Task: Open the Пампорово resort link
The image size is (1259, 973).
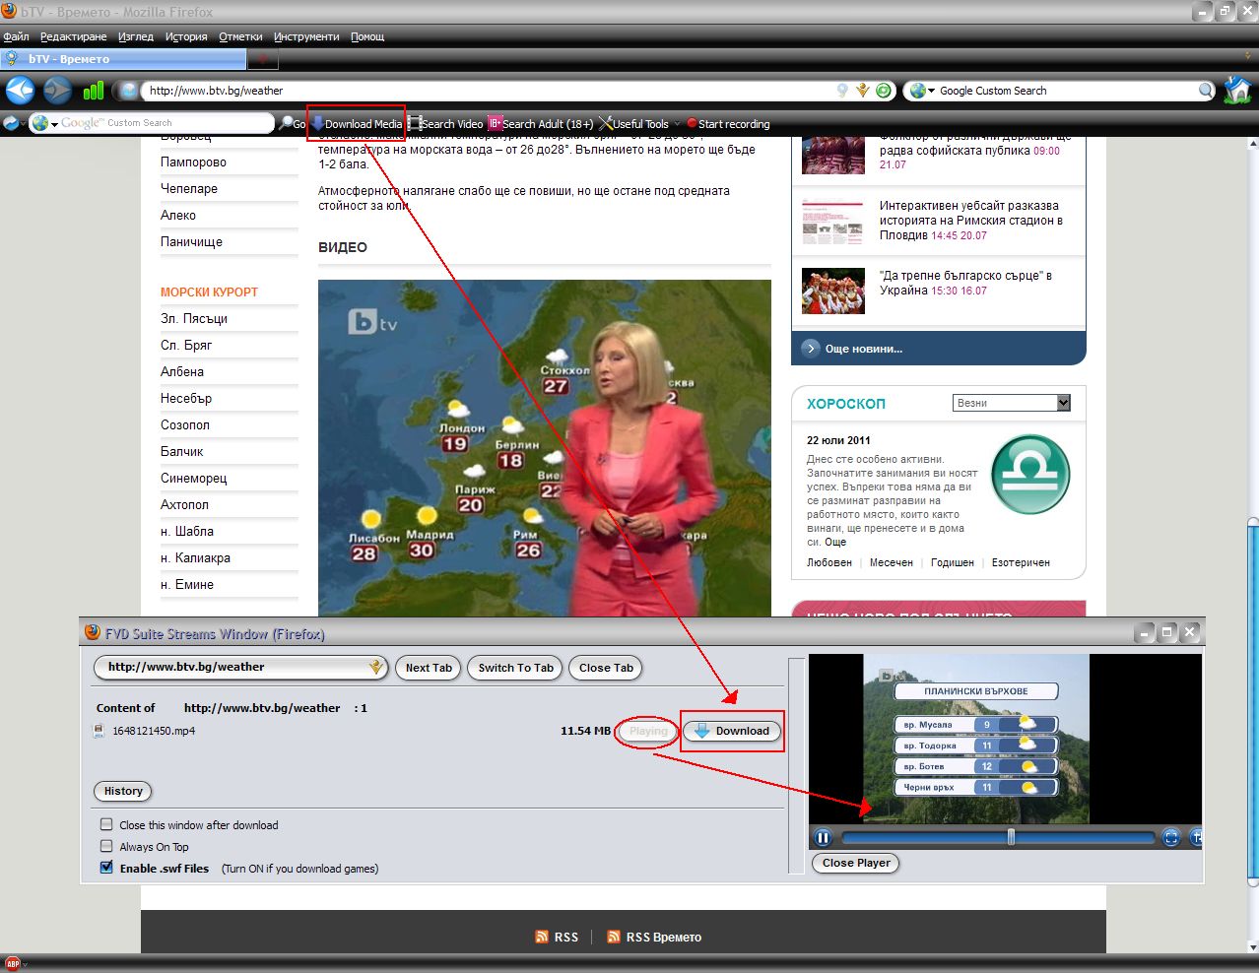Action: pos(193,162)
